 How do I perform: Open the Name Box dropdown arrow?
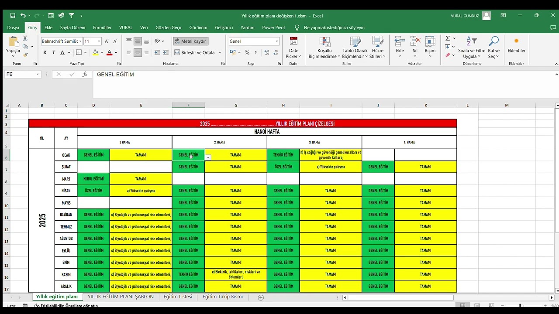38,75
